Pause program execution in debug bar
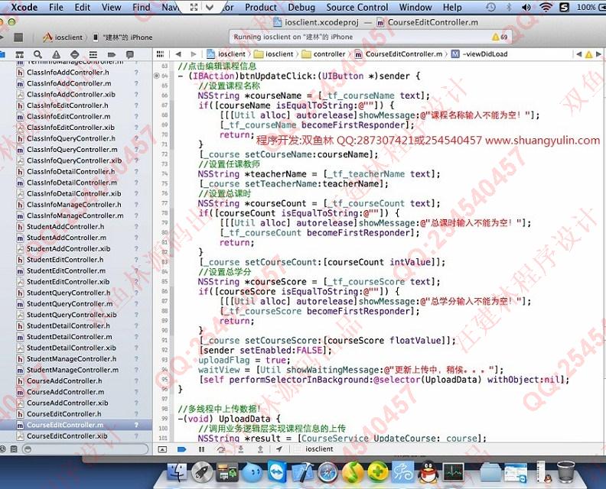 coord(201,449)
